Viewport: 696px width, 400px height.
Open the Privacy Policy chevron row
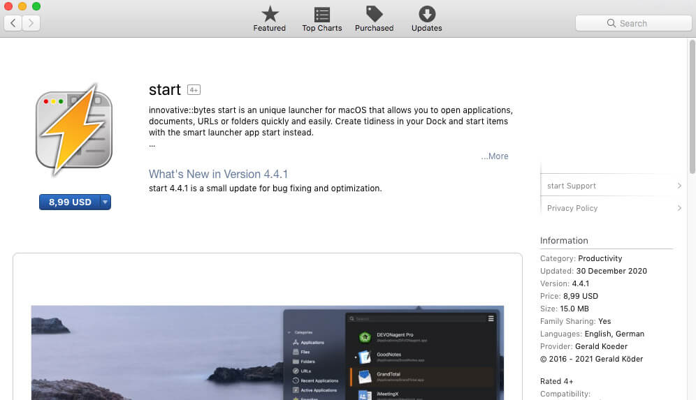[x=611, y=208]
